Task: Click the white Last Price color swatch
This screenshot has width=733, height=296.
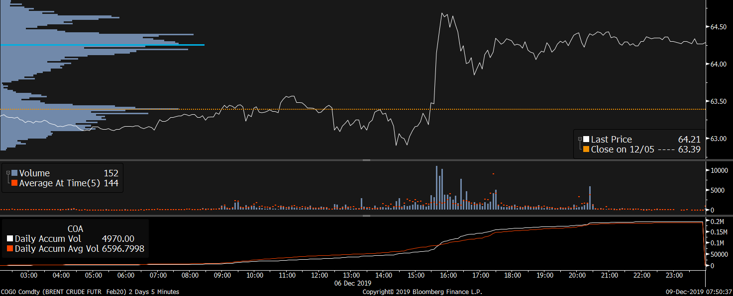Action: 586,140
